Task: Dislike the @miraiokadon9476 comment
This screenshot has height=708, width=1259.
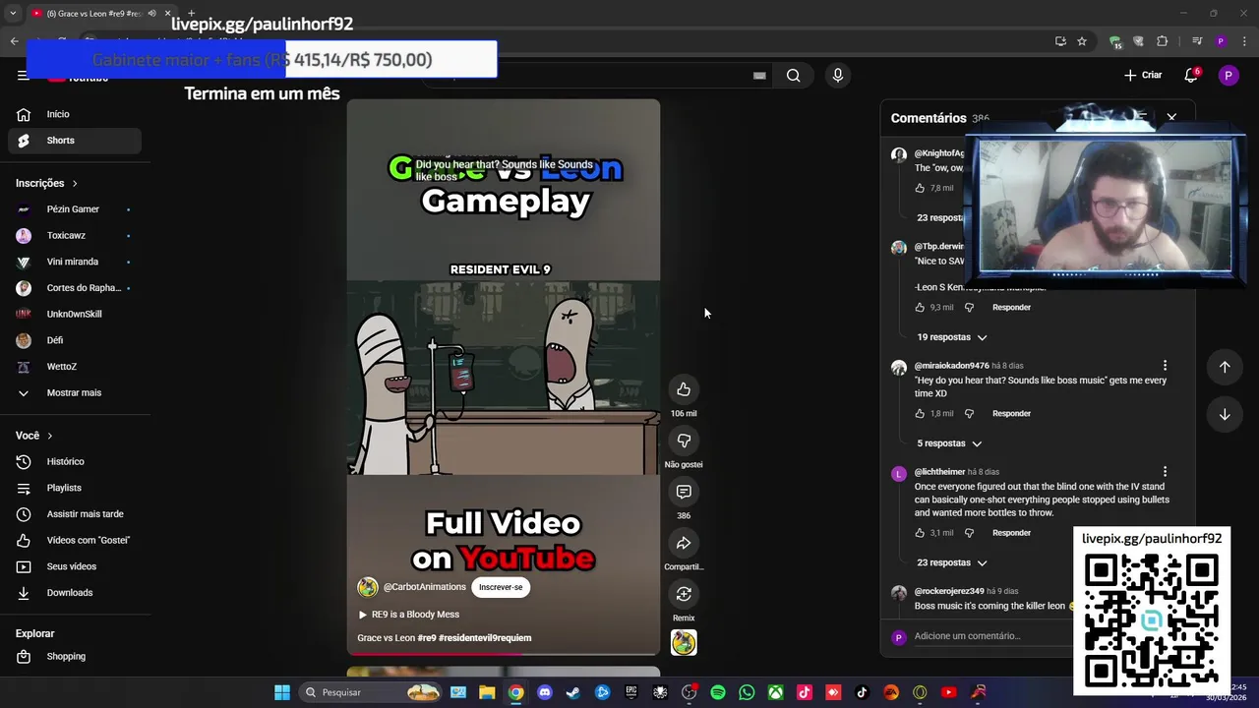Action: pos(969,414)
